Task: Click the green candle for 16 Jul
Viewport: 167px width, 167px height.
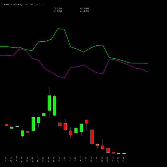Action: coord(81,128)
